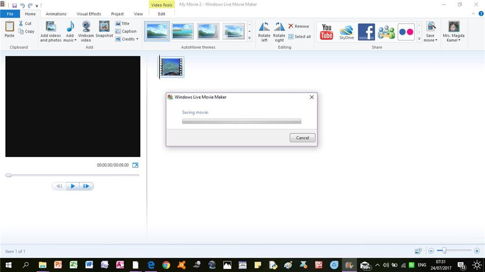The height and width of the screenshot is (272, 485).
Task: Cancel the saving movie process
Action: [x=302, y=138]
